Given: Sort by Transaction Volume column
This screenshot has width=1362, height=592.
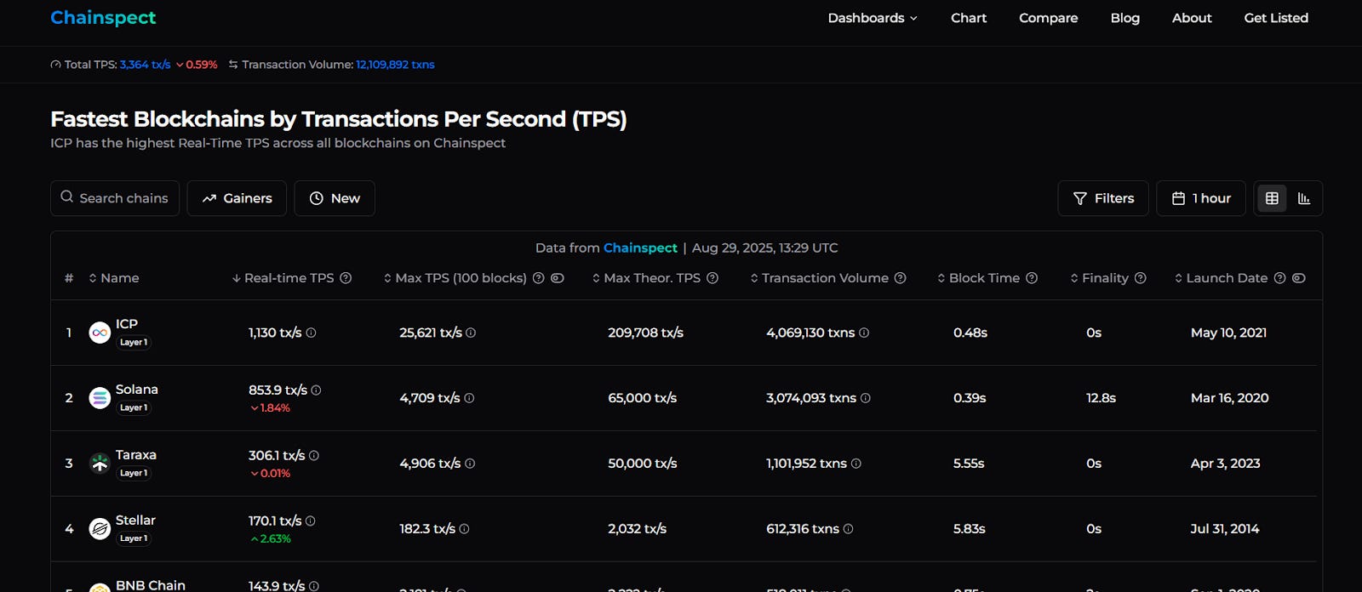Looking at the screenshot, I should click(x=820, y=278).
